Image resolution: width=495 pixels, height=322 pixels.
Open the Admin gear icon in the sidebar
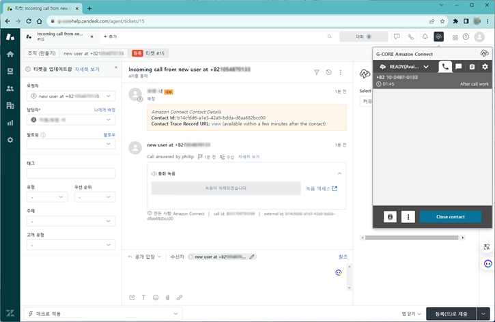coord(10,140)
